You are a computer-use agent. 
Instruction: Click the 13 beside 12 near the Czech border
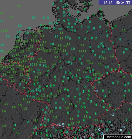pos(94,75)
